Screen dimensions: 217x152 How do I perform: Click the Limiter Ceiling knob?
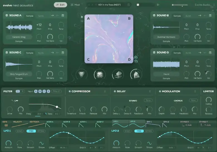209,100
